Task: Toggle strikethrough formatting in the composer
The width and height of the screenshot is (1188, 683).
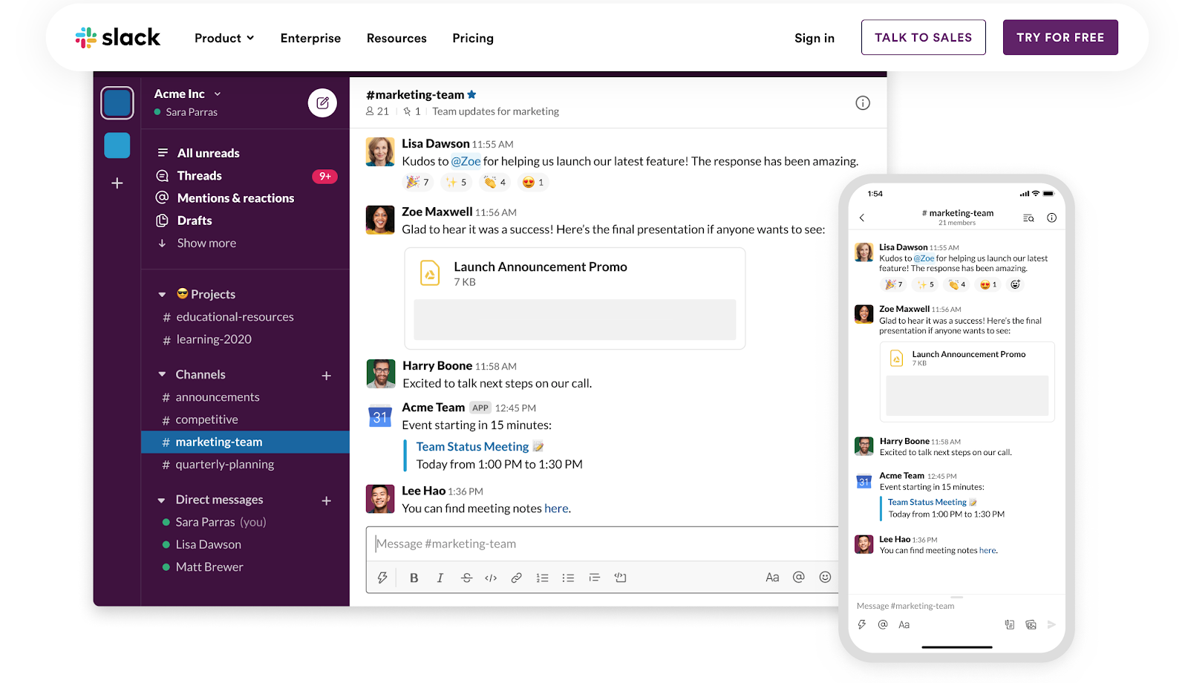Action: click(466, 578)
